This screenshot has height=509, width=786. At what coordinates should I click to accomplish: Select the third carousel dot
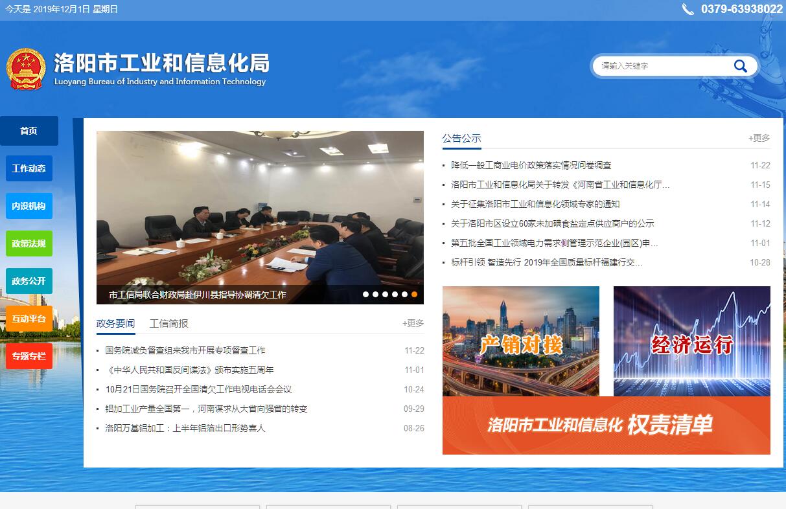click(385, 295)
